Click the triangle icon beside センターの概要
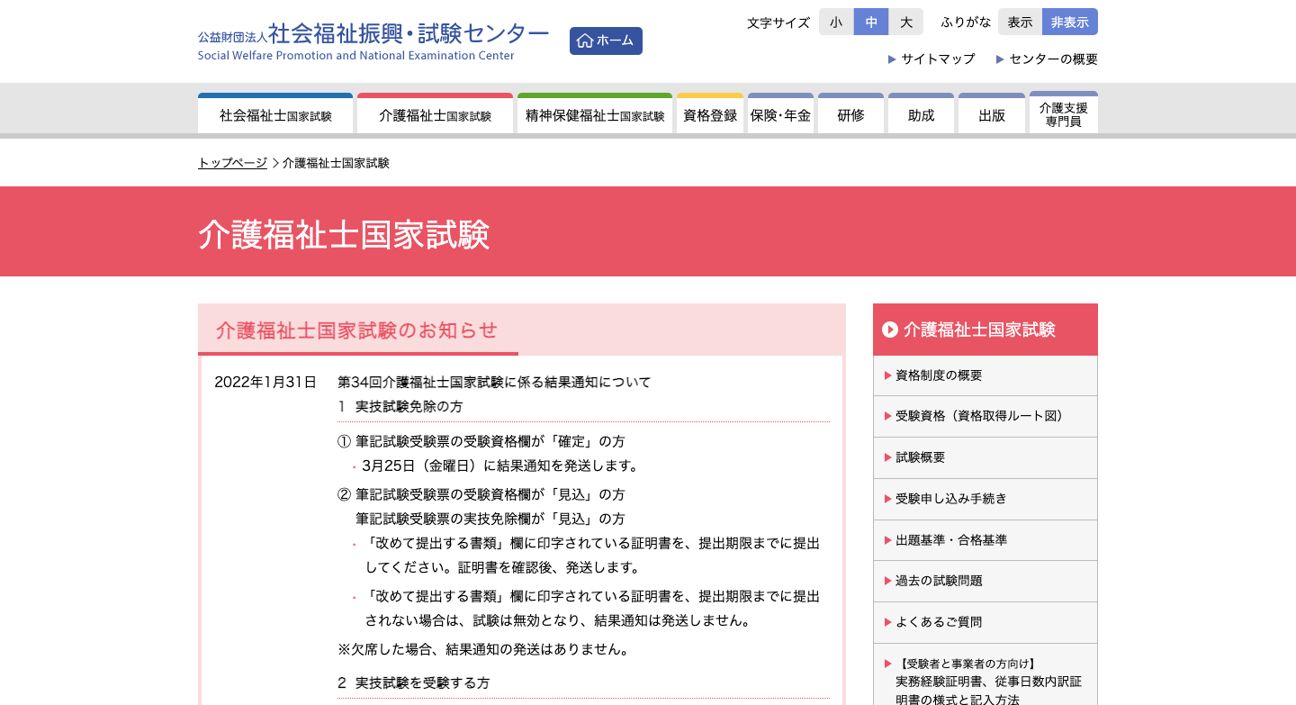This screenshot has width=1296, height=705. 1000,59
